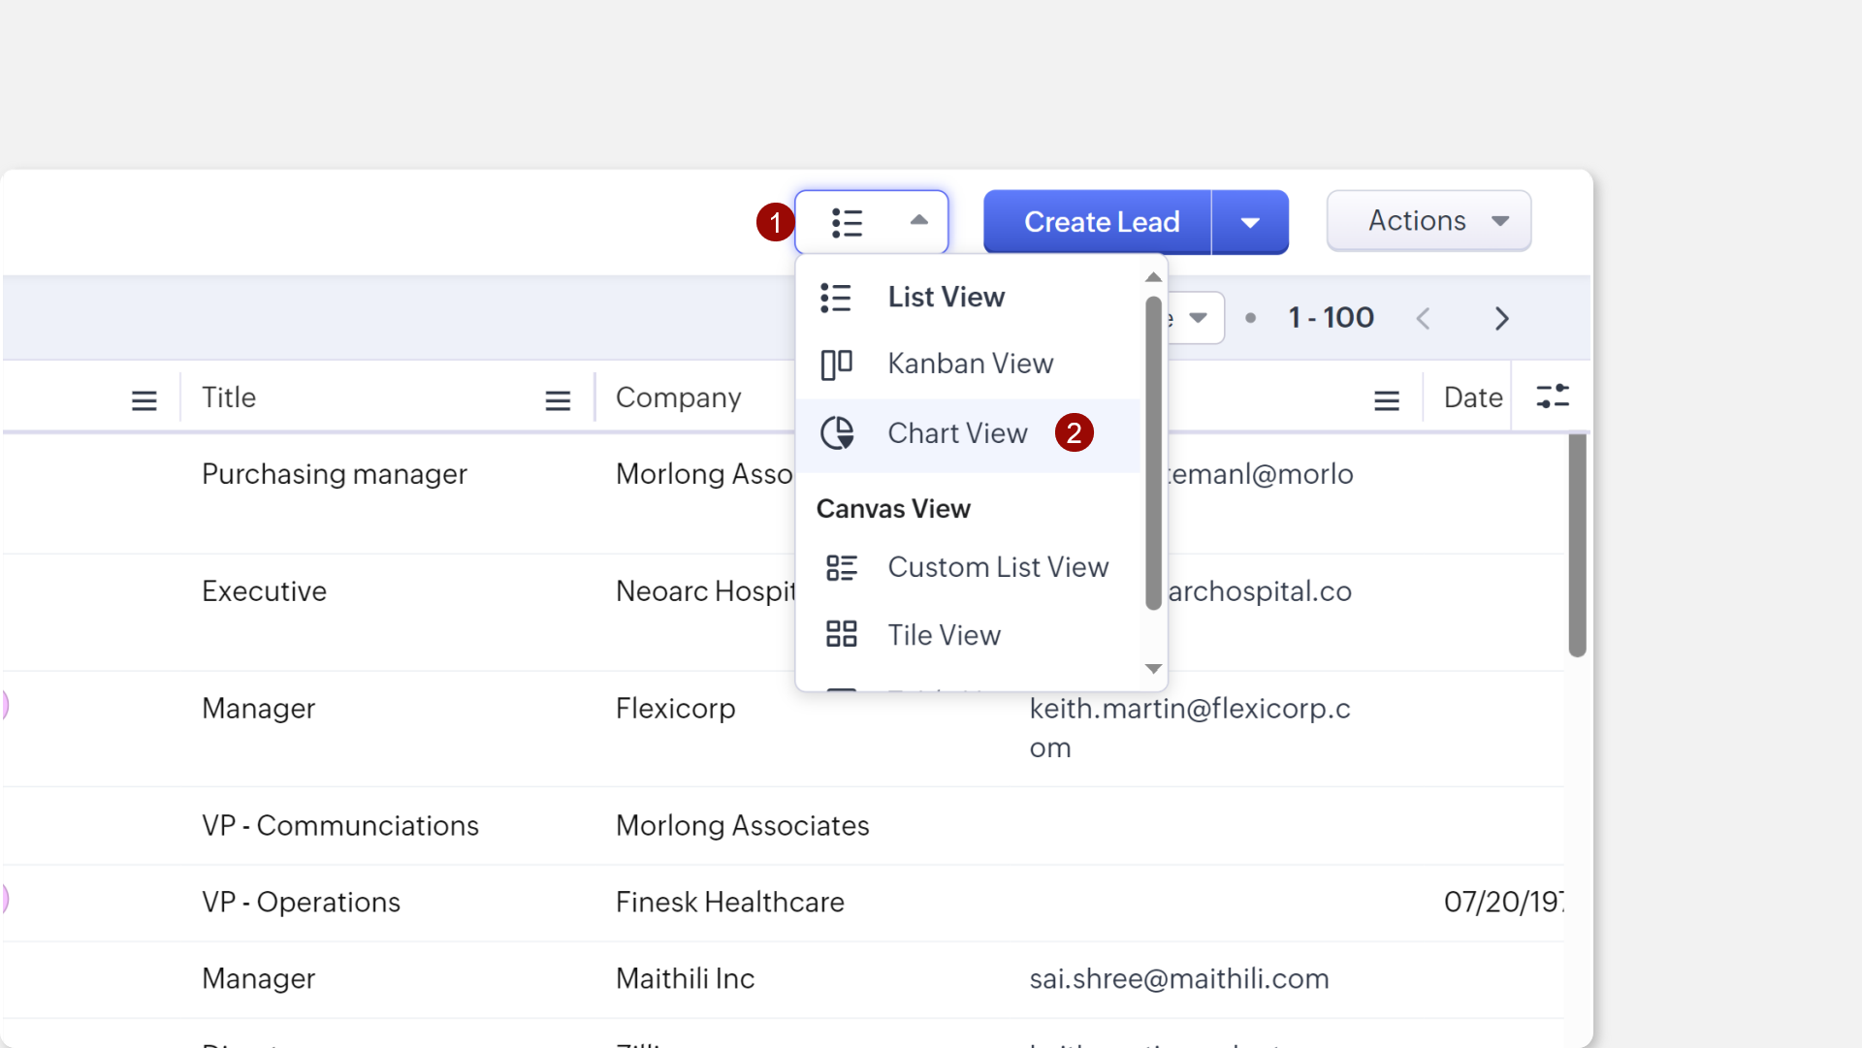Open the Actions dropdown

pos(1429,221)
